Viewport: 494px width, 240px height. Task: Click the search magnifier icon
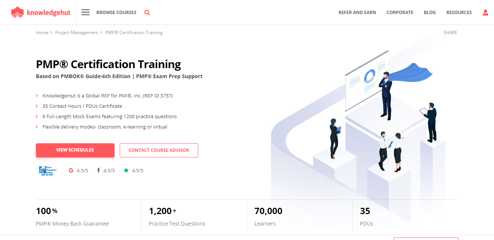click(147, 12)
